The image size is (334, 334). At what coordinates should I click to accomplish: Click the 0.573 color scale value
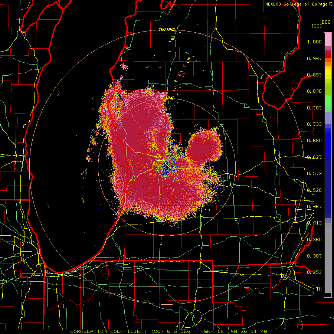coord(314,174)
